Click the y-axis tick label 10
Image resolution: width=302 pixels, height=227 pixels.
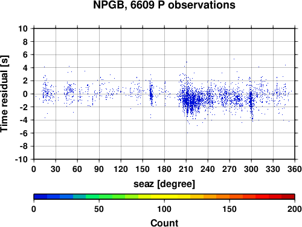[x=23, y=28]
